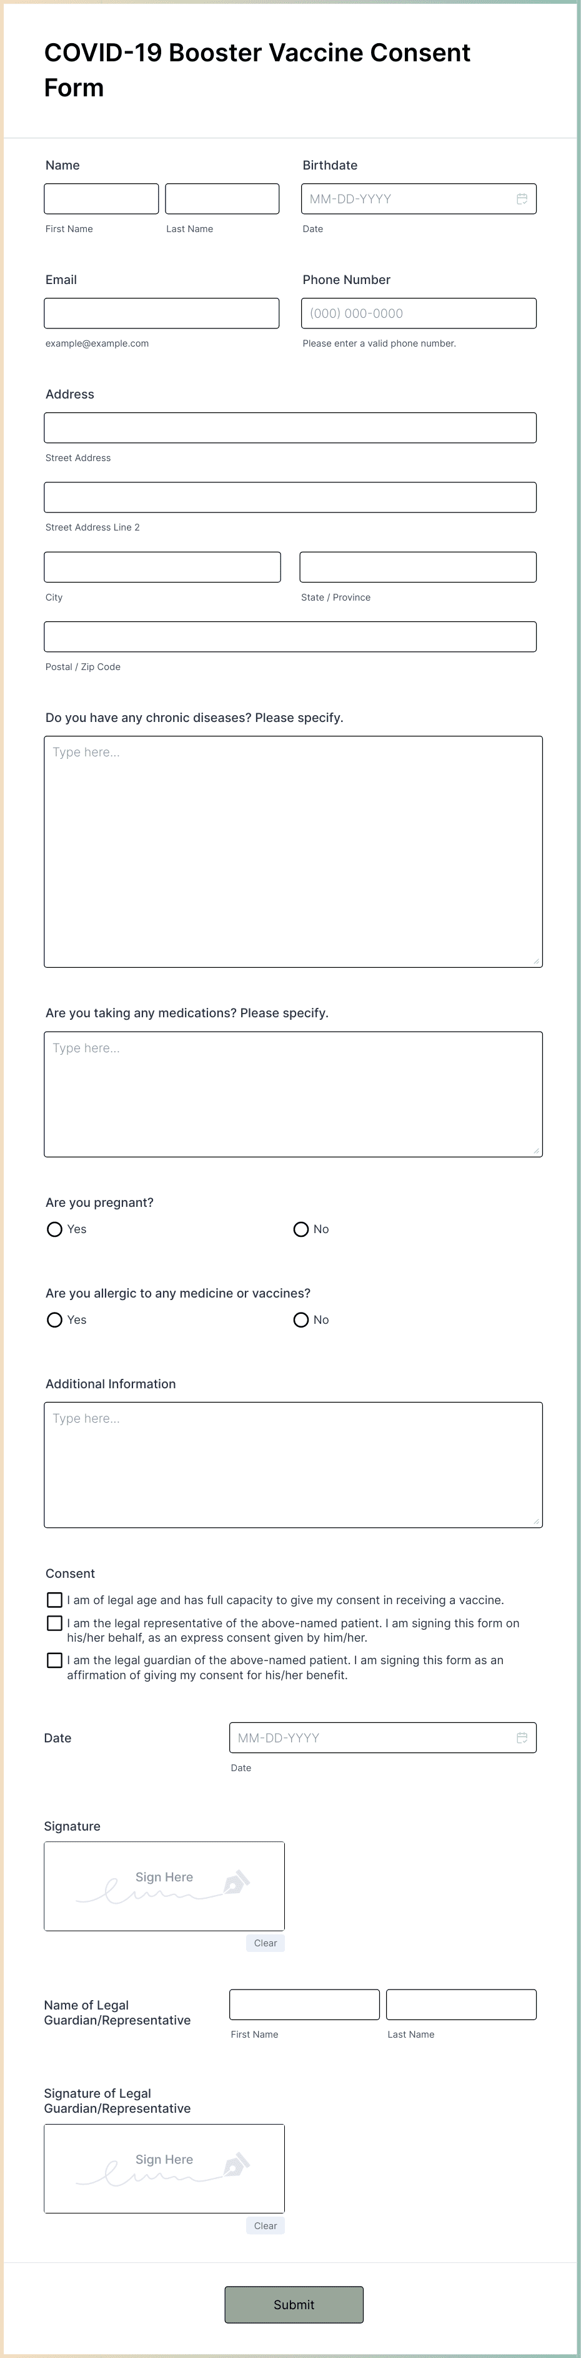Image resolution: width=581 pixels, height=2358 pixels.
Task: Click the First Name field under Name
Action: pos(101,198)
